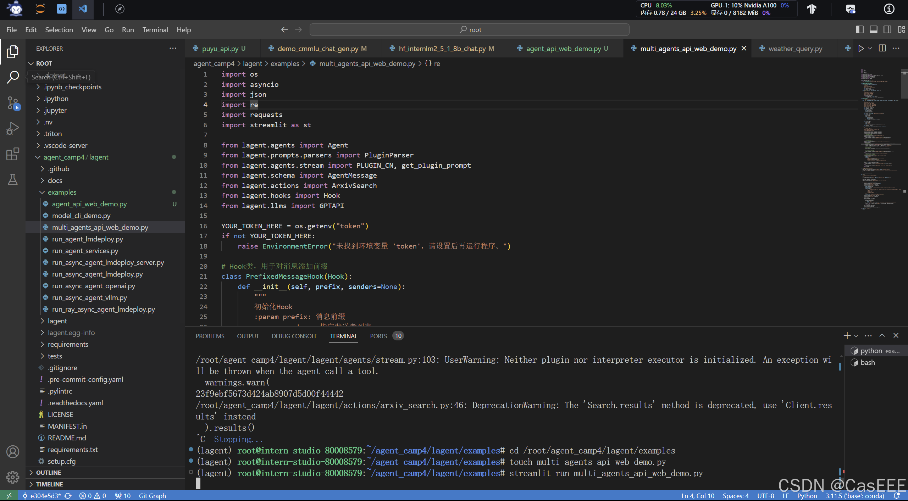Open the Testing flask view
The height and width of the screenshot is (501, 908).
(x=13, y=179)
